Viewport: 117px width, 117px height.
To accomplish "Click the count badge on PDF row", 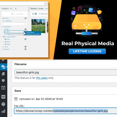I will (25, 29).
